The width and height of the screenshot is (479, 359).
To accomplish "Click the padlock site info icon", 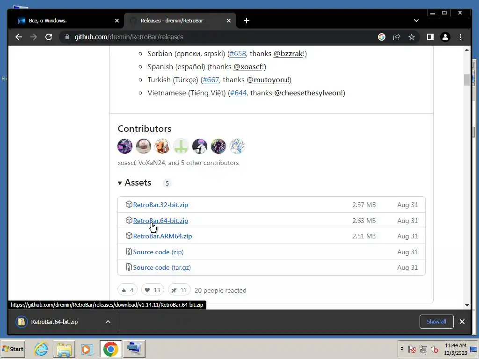I will click(x=67, y=37).
